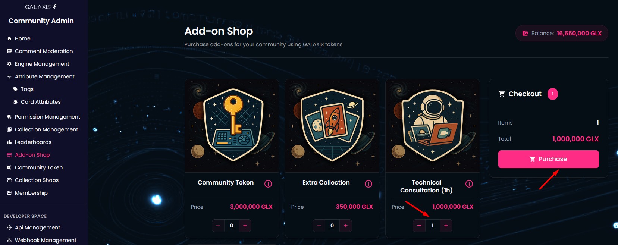Click the Community Token info icon
Screen dimensions: 618x245
[x=268, y=184]
